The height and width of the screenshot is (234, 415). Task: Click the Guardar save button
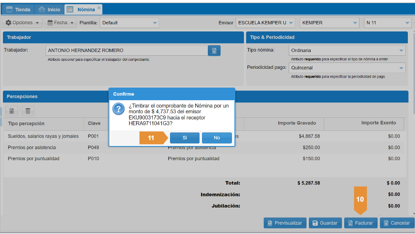[325, 223]
